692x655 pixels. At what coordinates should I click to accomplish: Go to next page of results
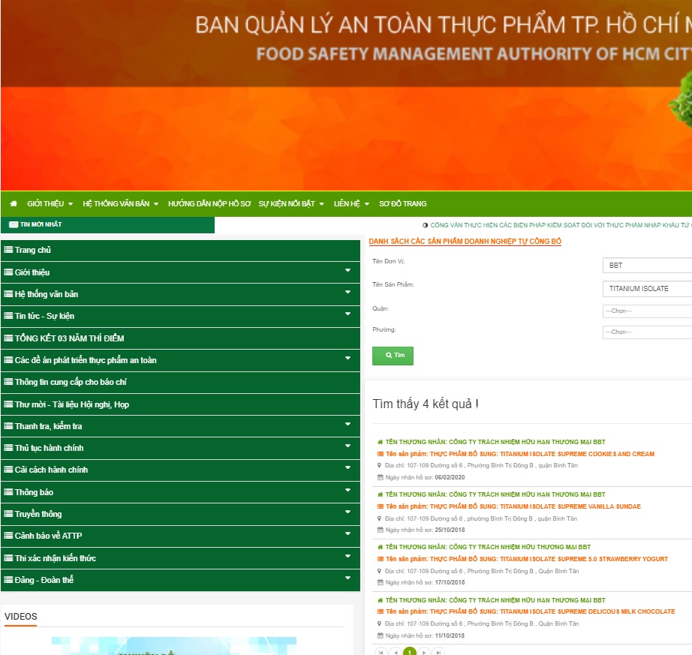tap(423, 651)
